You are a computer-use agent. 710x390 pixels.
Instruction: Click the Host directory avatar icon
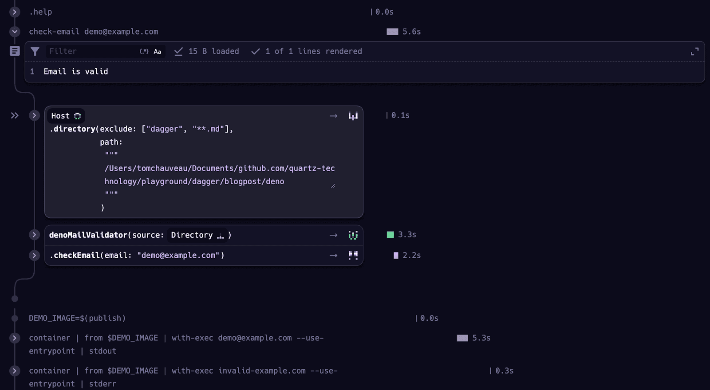pos(353,116)
